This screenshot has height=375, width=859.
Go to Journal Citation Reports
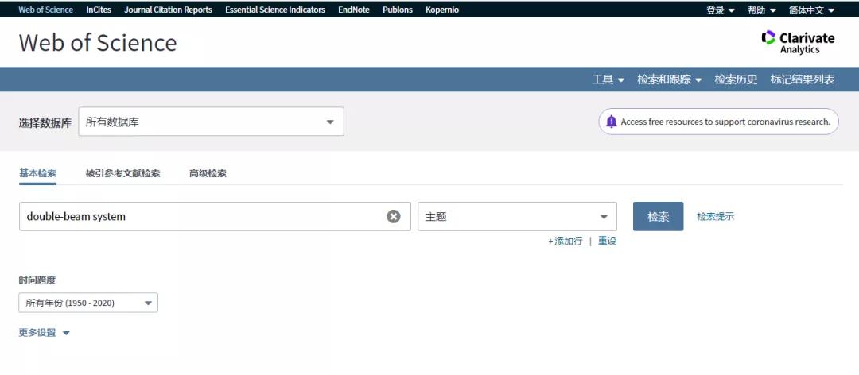168,10
